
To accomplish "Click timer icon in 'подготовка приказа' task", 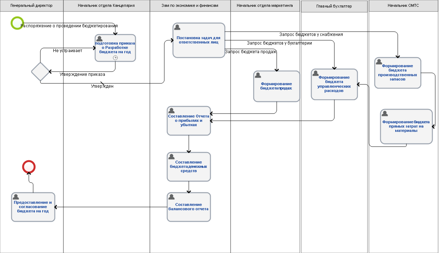I will (x=115, y=57).
